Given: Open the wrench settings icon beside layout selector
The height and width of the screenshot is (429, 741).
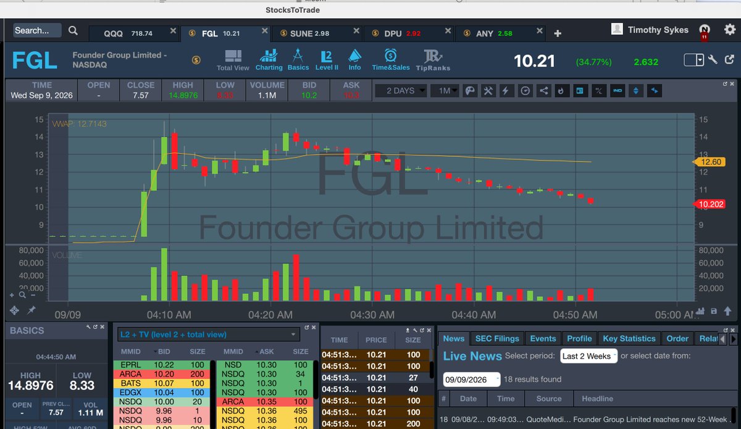Looking at the screenshot, I should [713, 60].
